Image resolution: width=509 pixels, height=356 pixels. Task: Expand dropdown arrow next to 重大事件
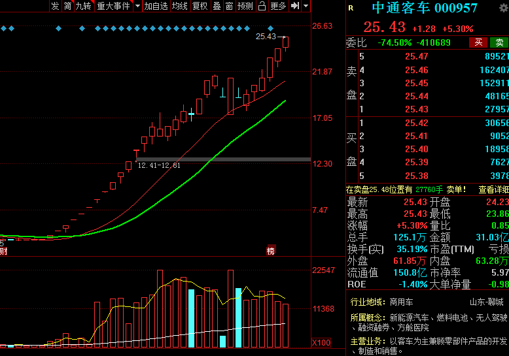coord(137,6)
